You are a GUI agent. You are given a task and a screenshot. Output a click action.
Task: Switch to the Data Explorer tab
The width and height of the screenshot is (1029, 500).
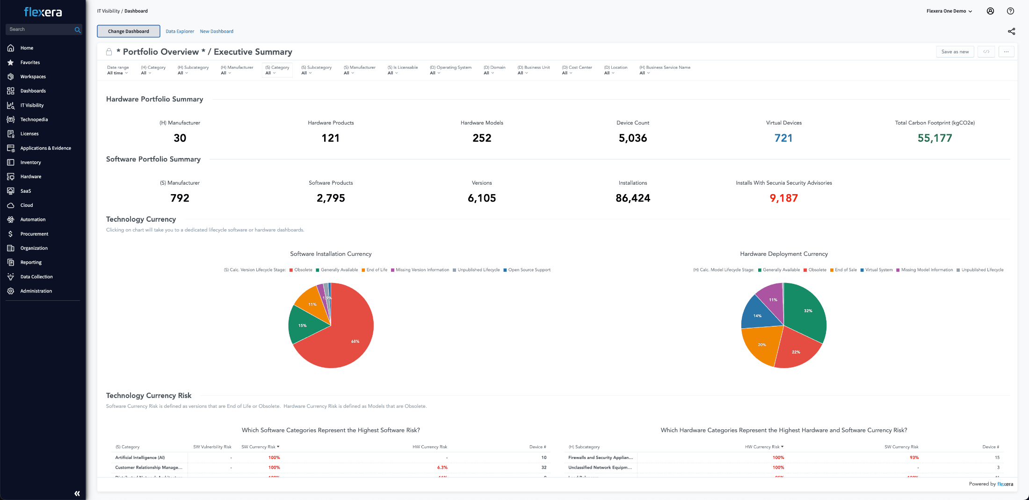click(x=180, y=31)
